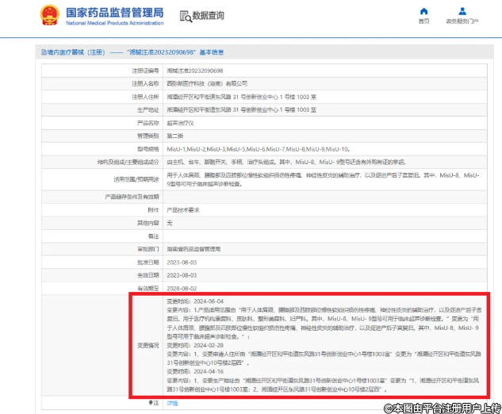Go to 首页 via house icon
502x414 pixels.
tap(423, 11)
